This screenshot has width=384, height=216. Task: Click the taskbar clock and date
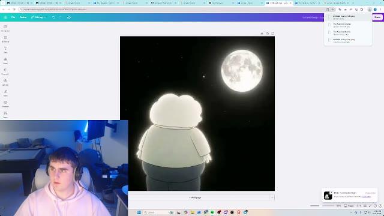pos(377,212)
